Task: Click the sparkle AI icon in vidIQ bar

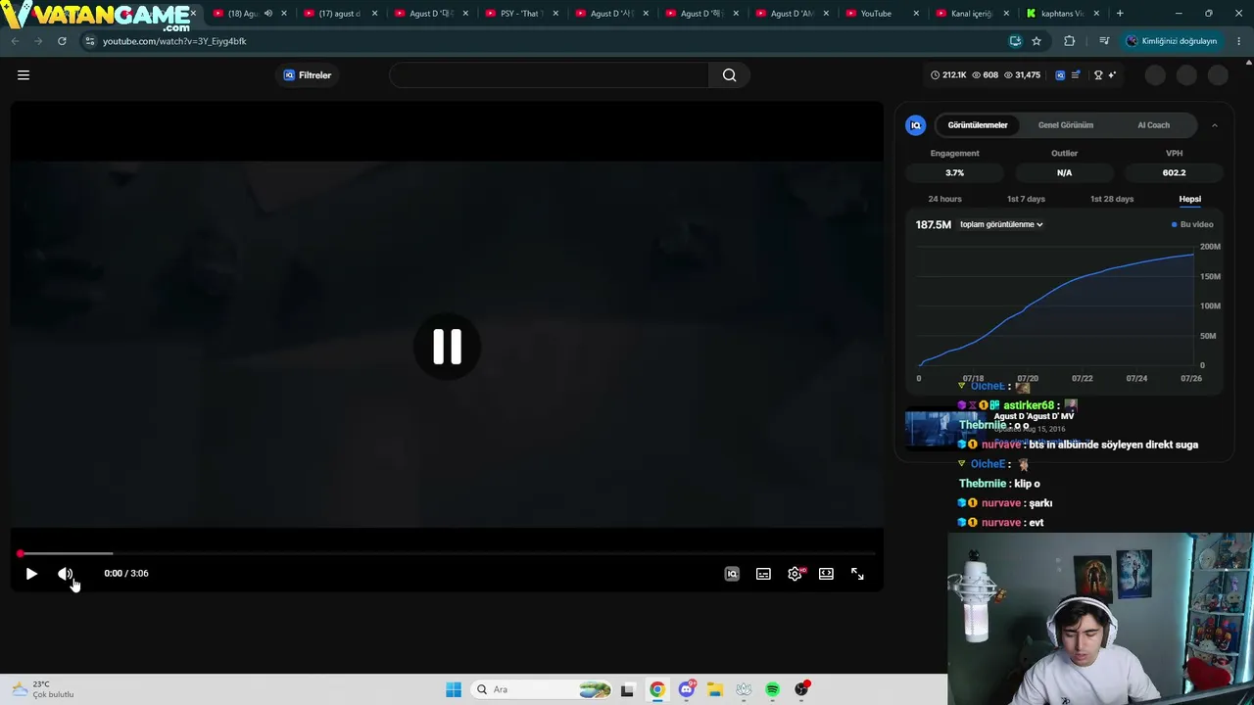Action: coord(1112,75)
